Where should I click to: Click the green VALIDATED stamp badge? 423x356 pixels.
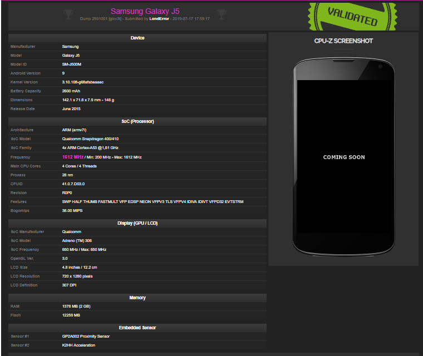352,17
